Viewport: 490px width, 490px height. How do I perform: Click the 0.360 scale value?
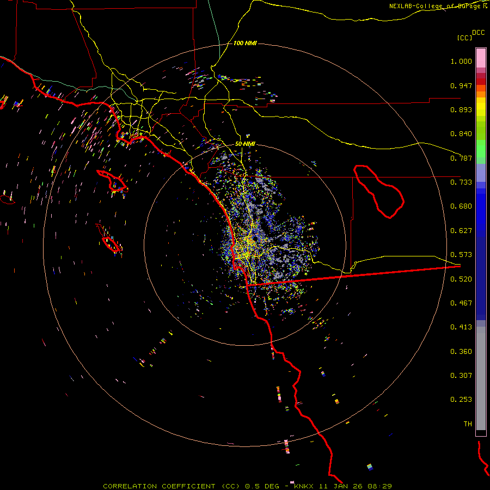point(461,352)
